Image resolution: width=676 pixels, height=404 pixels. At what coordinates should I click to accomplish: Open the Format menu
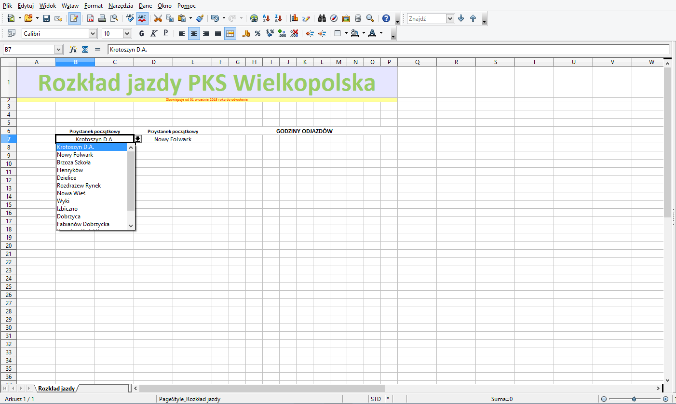pos(94,6)
